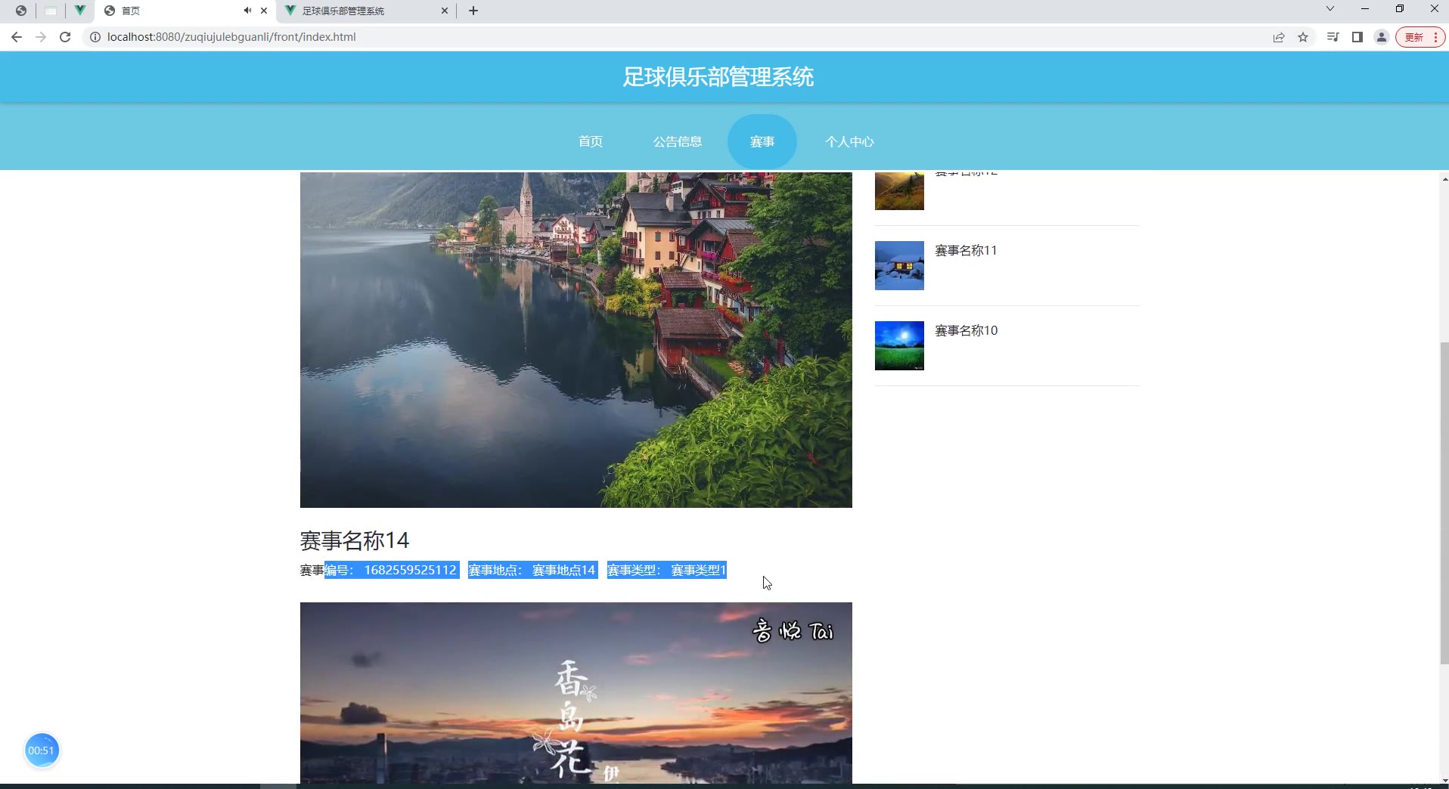Open 公告信息 in the site navigation
The height and width of the screenshot is (789, 1449).
(x=678, y=141)
